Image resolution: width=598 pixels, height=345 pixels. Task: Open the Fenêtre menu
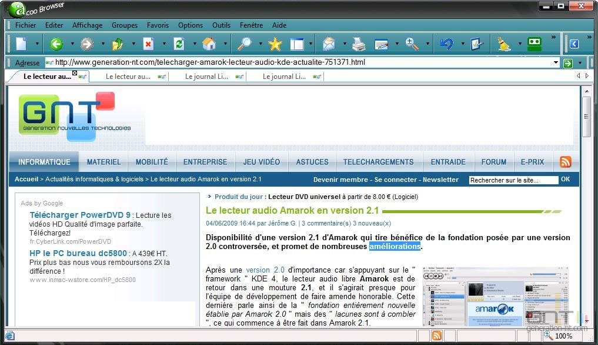pyautogui.click(x=251, y=25)
